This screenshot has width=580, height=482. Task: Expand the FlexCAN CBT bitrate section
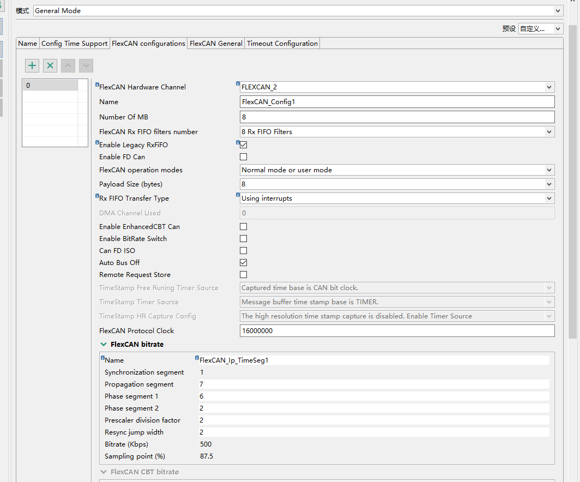[x=104, y=472]
